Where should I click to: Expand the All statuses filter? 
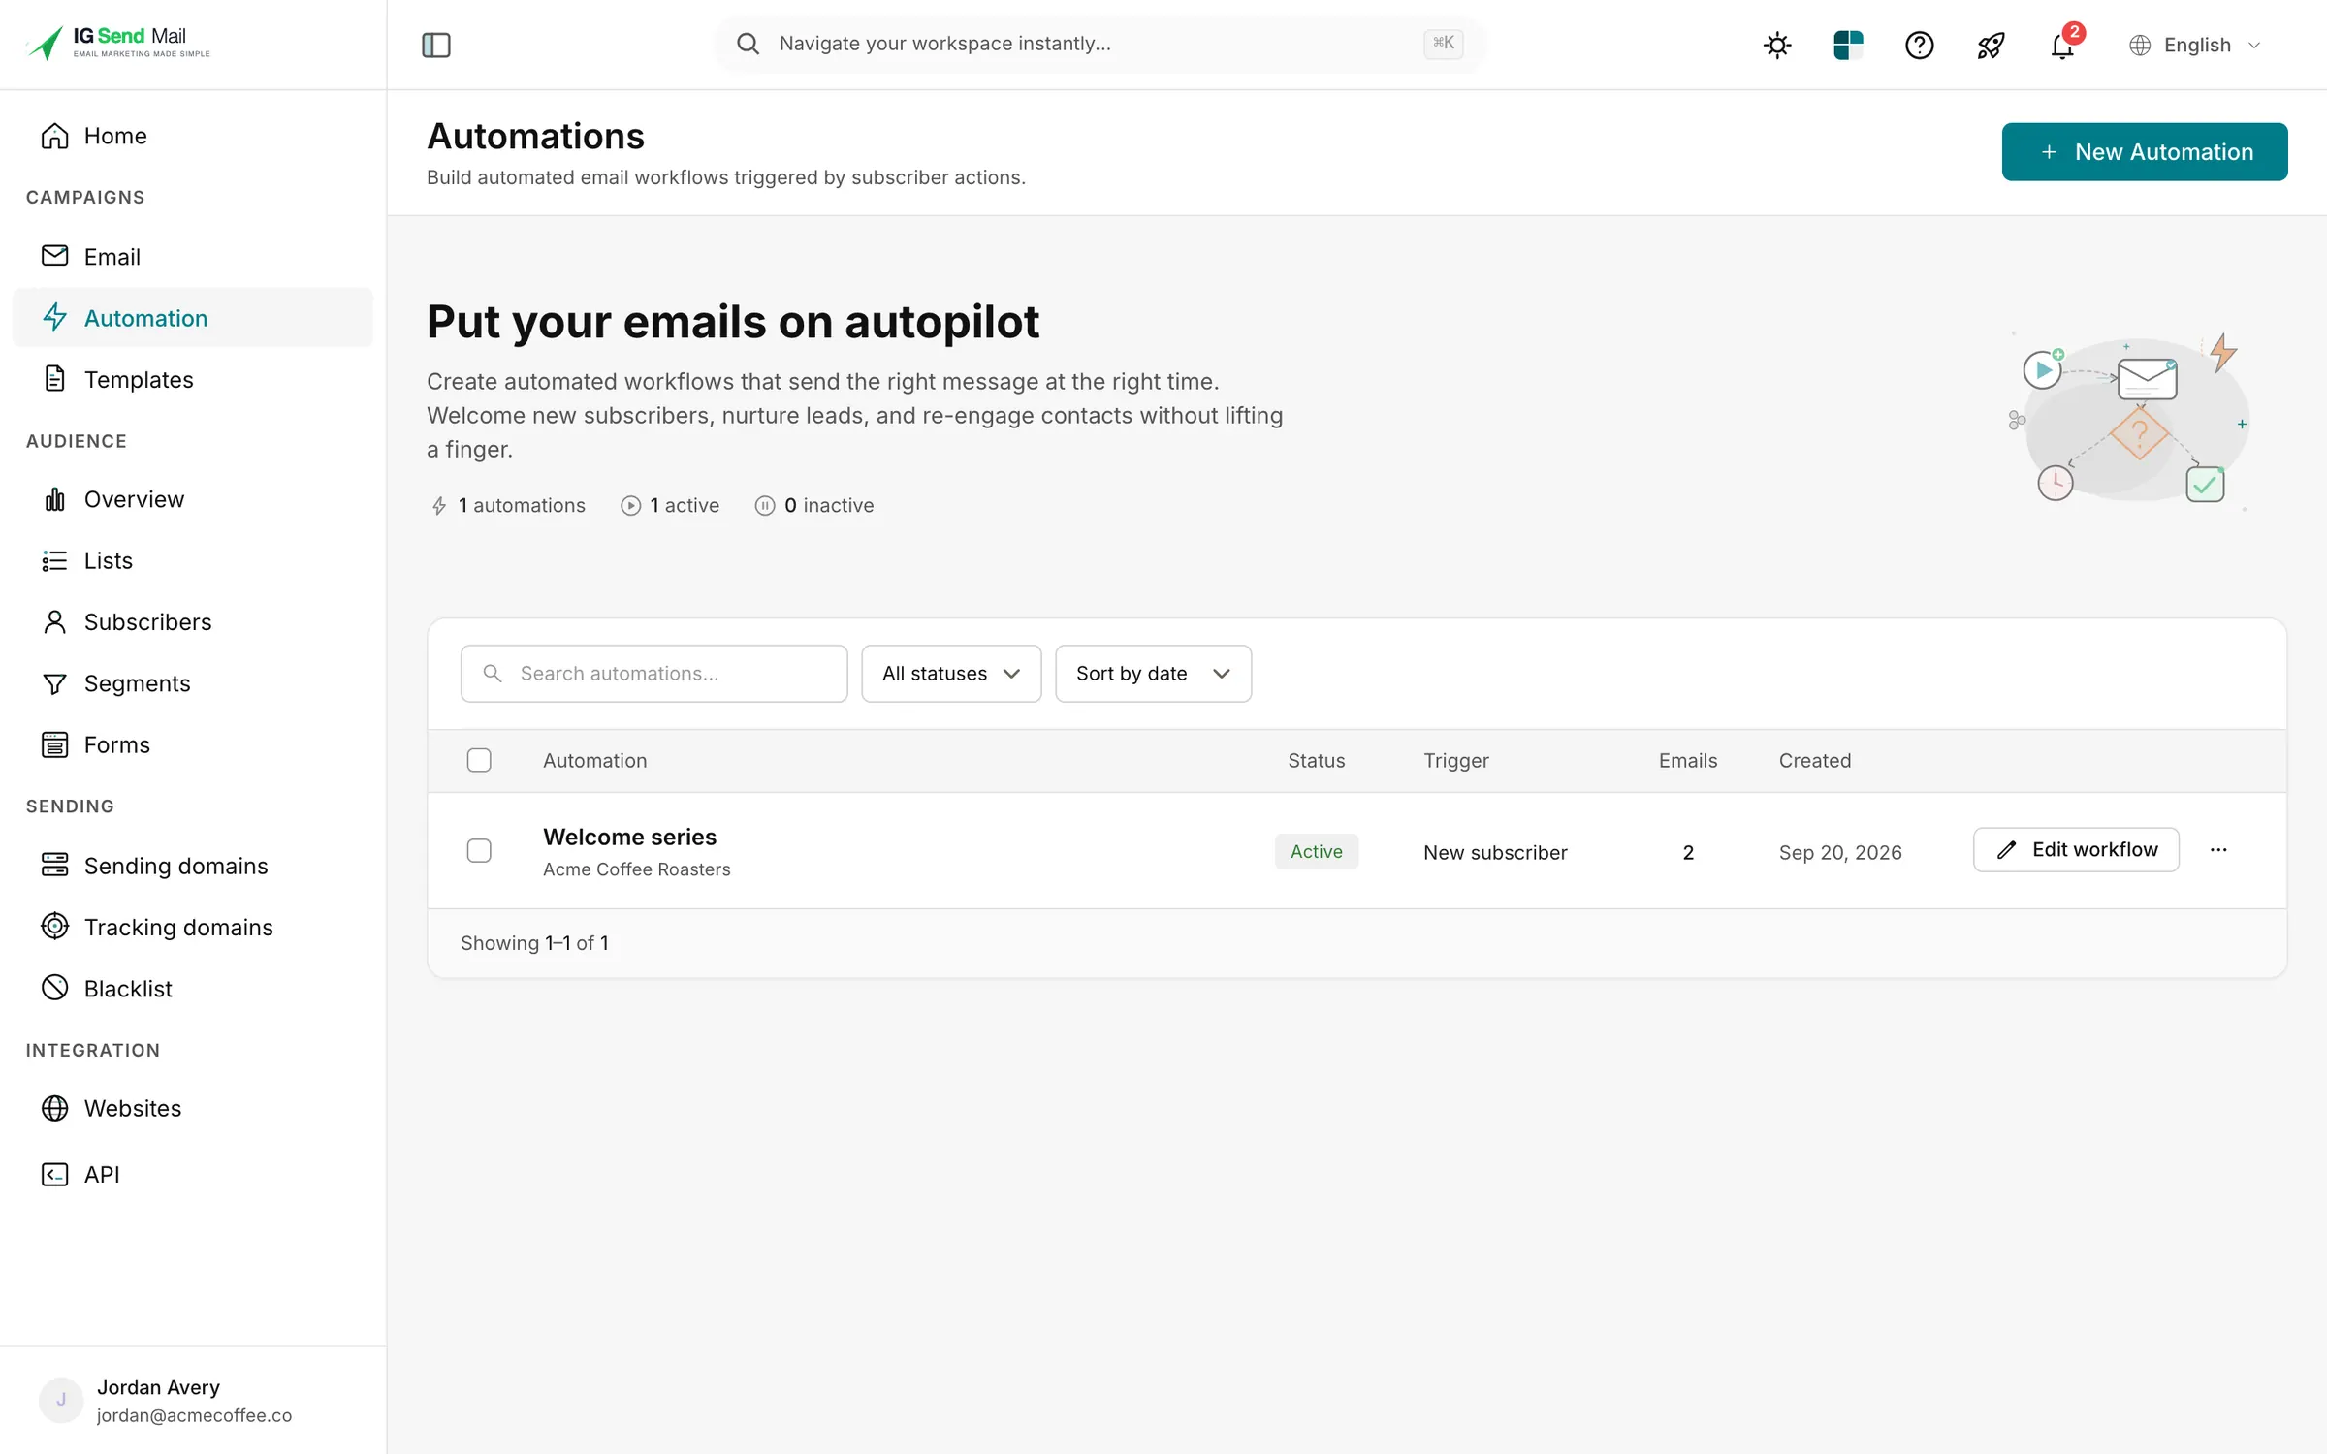(x=951, y=673)
